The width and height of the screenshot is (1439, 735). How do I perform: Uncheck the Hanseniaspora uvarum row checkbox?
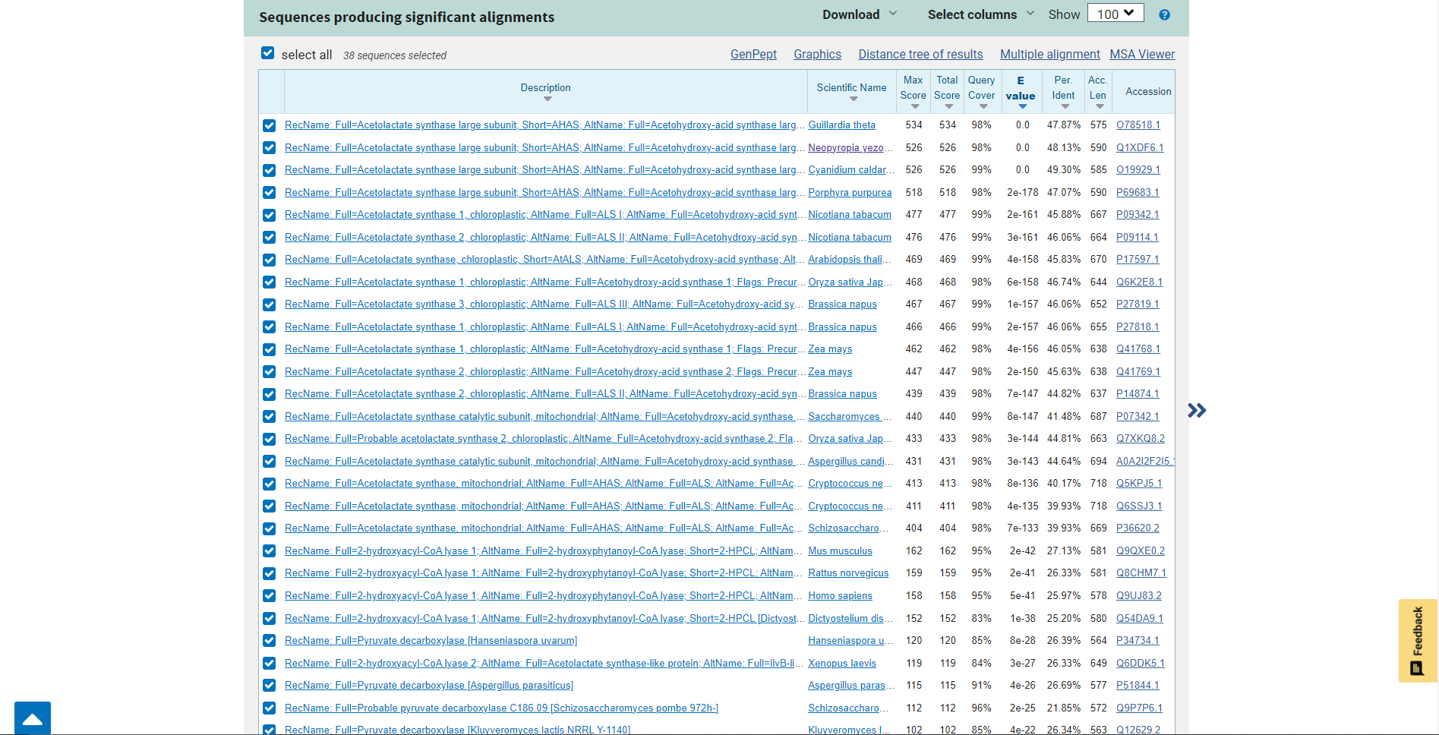point(269,641)
